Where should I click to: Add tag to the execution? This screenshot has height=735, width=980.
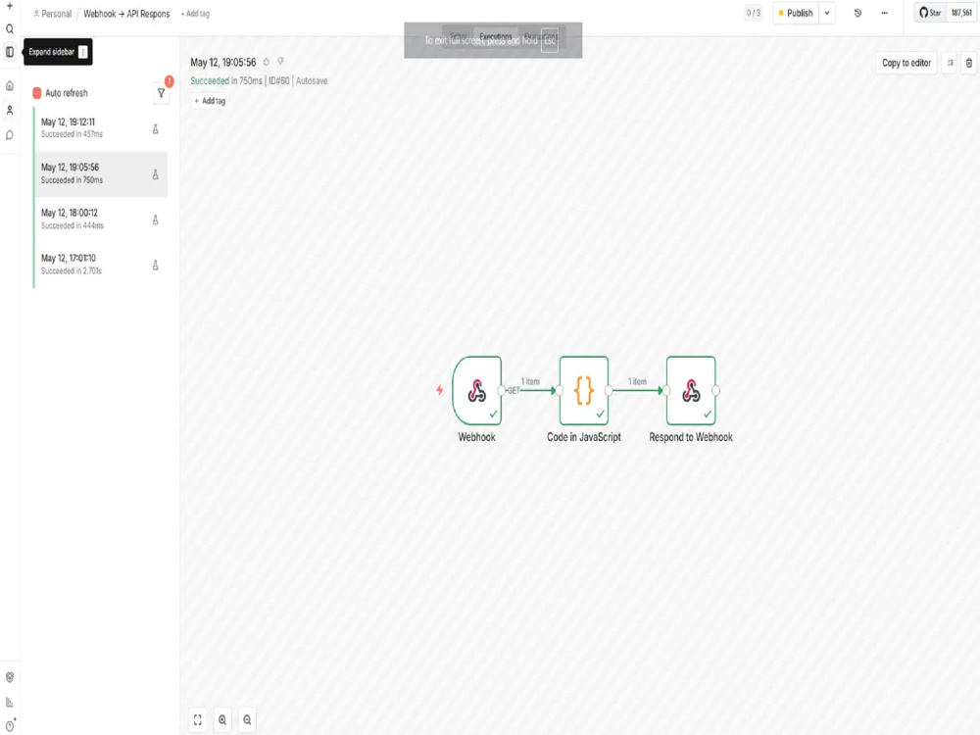click(210, 101)
